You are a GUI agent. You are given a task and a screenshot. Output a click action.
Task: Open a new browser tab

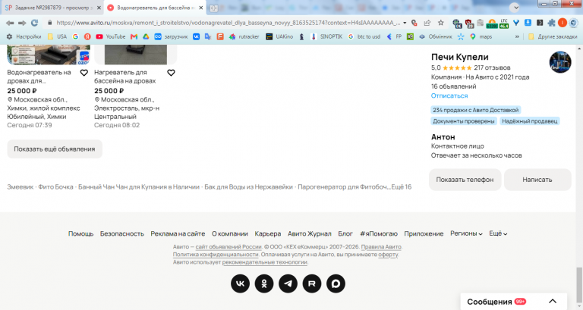(x=214, y=8)
